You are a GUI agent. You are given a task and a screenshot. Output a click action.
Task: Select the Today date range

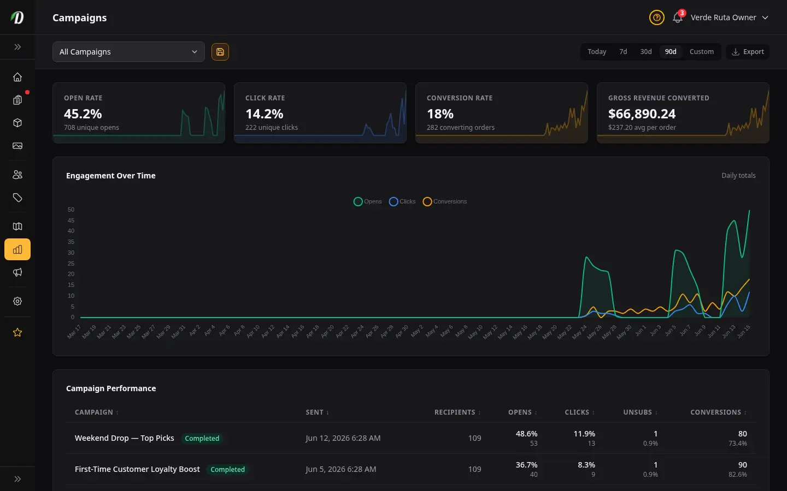597,52
